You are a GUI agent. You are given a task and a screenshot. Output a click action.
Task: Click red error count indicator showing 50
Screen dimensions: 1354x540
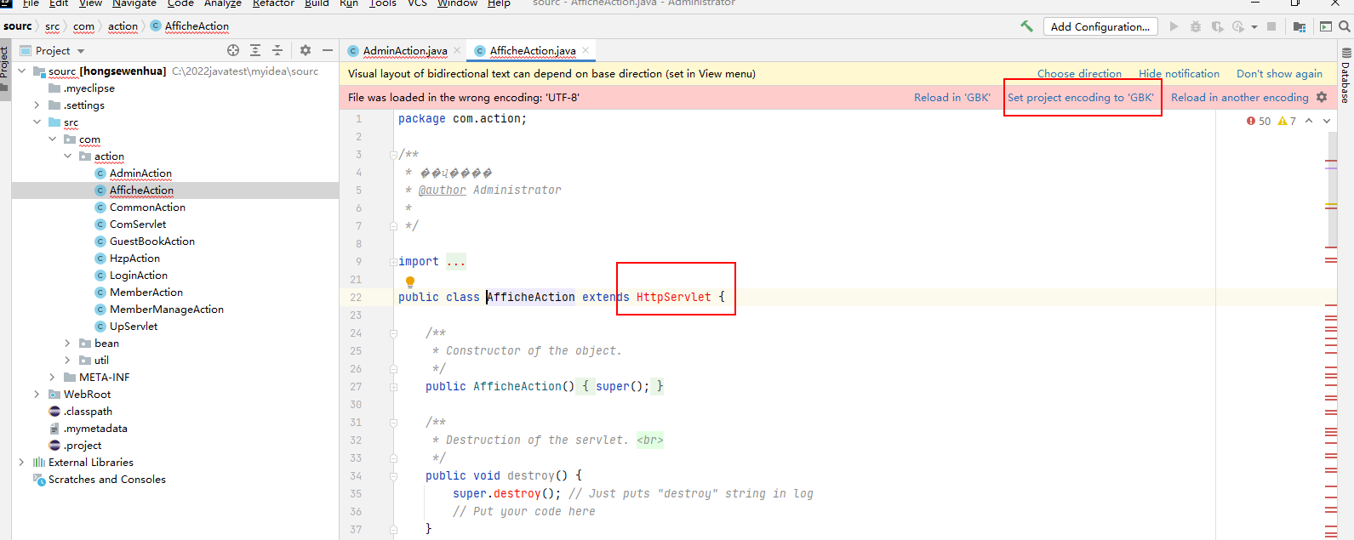(x=1259, y=121)
